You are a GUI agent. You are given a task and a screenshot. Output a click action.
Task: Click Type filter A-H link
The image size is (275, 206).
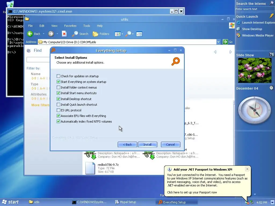pyautogui.click(x=42, y=89)
